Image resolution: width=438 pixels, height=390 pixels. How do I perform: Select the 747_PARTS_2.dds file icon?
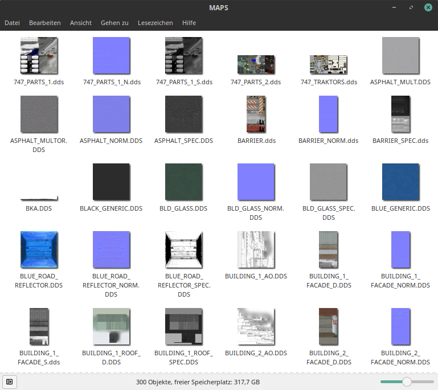pos(256,64)
